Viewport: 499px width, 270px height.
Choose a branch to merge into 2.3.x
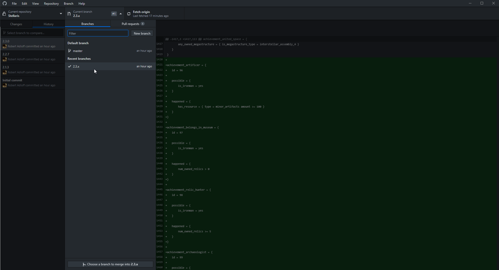coord(110,264)
